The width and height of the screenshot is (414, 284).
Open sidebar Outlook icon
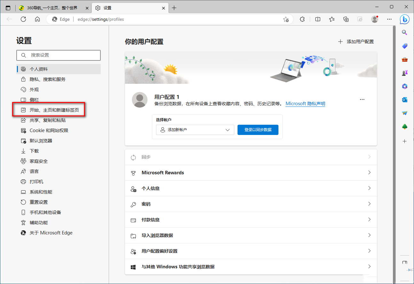[x=404, y=100]
